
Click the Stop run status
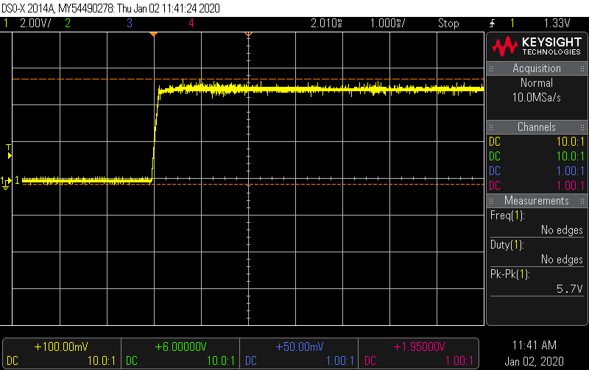tap(448, 24)
